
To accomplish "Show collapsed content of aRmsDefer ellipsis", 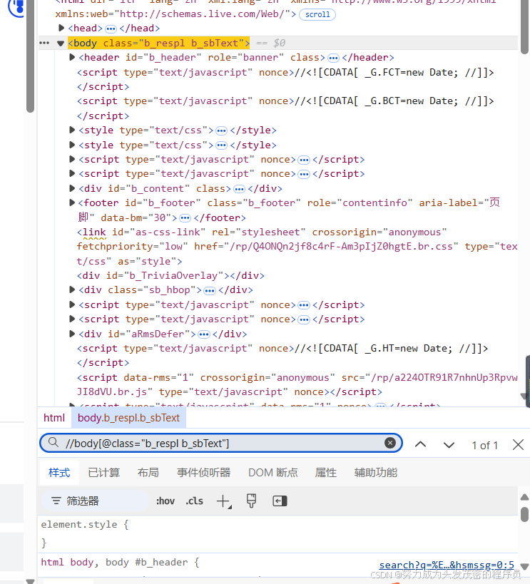I will coord(204,334).
